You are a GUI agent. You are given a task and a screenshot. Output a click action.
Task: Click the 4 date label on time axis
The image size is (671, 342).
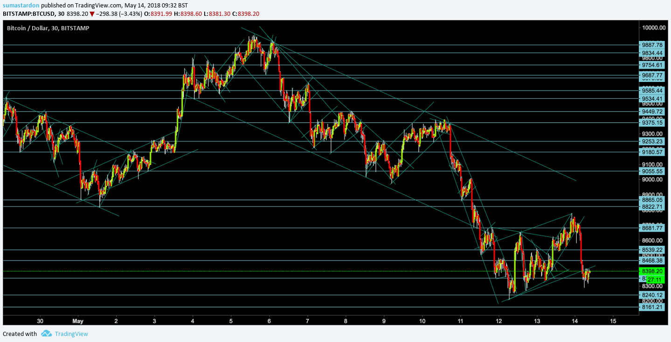(193, 321)
